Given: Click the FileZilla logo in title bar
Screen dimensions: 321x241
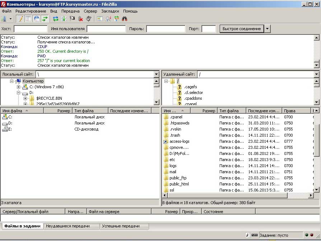Looking at the screenshot, I should (4, 4).
